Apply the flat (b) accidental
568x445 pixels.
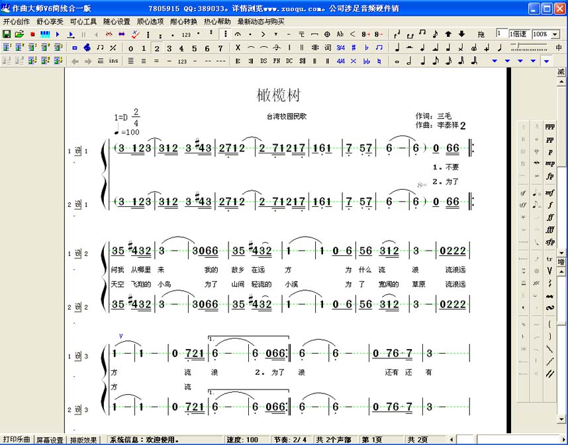coord(366,48)
